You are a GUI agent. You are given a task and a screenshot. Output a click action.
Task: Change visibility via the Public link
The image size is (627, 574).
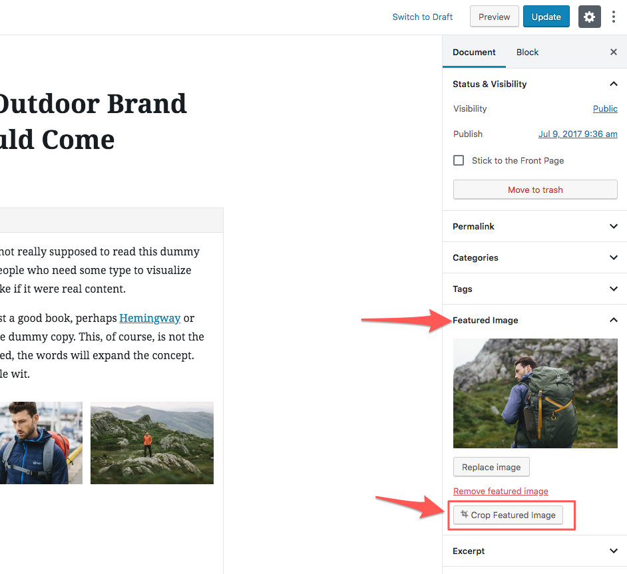pyautogui.click(x=605, y=108)
